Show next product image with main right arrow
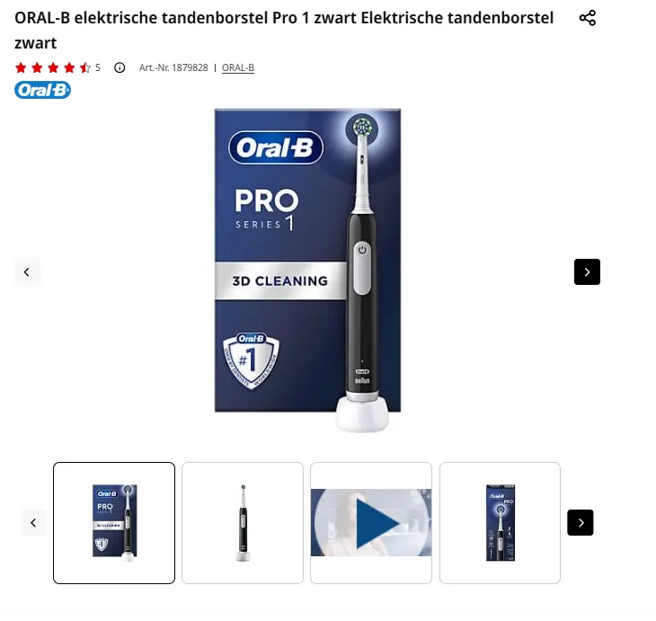656x621 pixels. [587, 272]
